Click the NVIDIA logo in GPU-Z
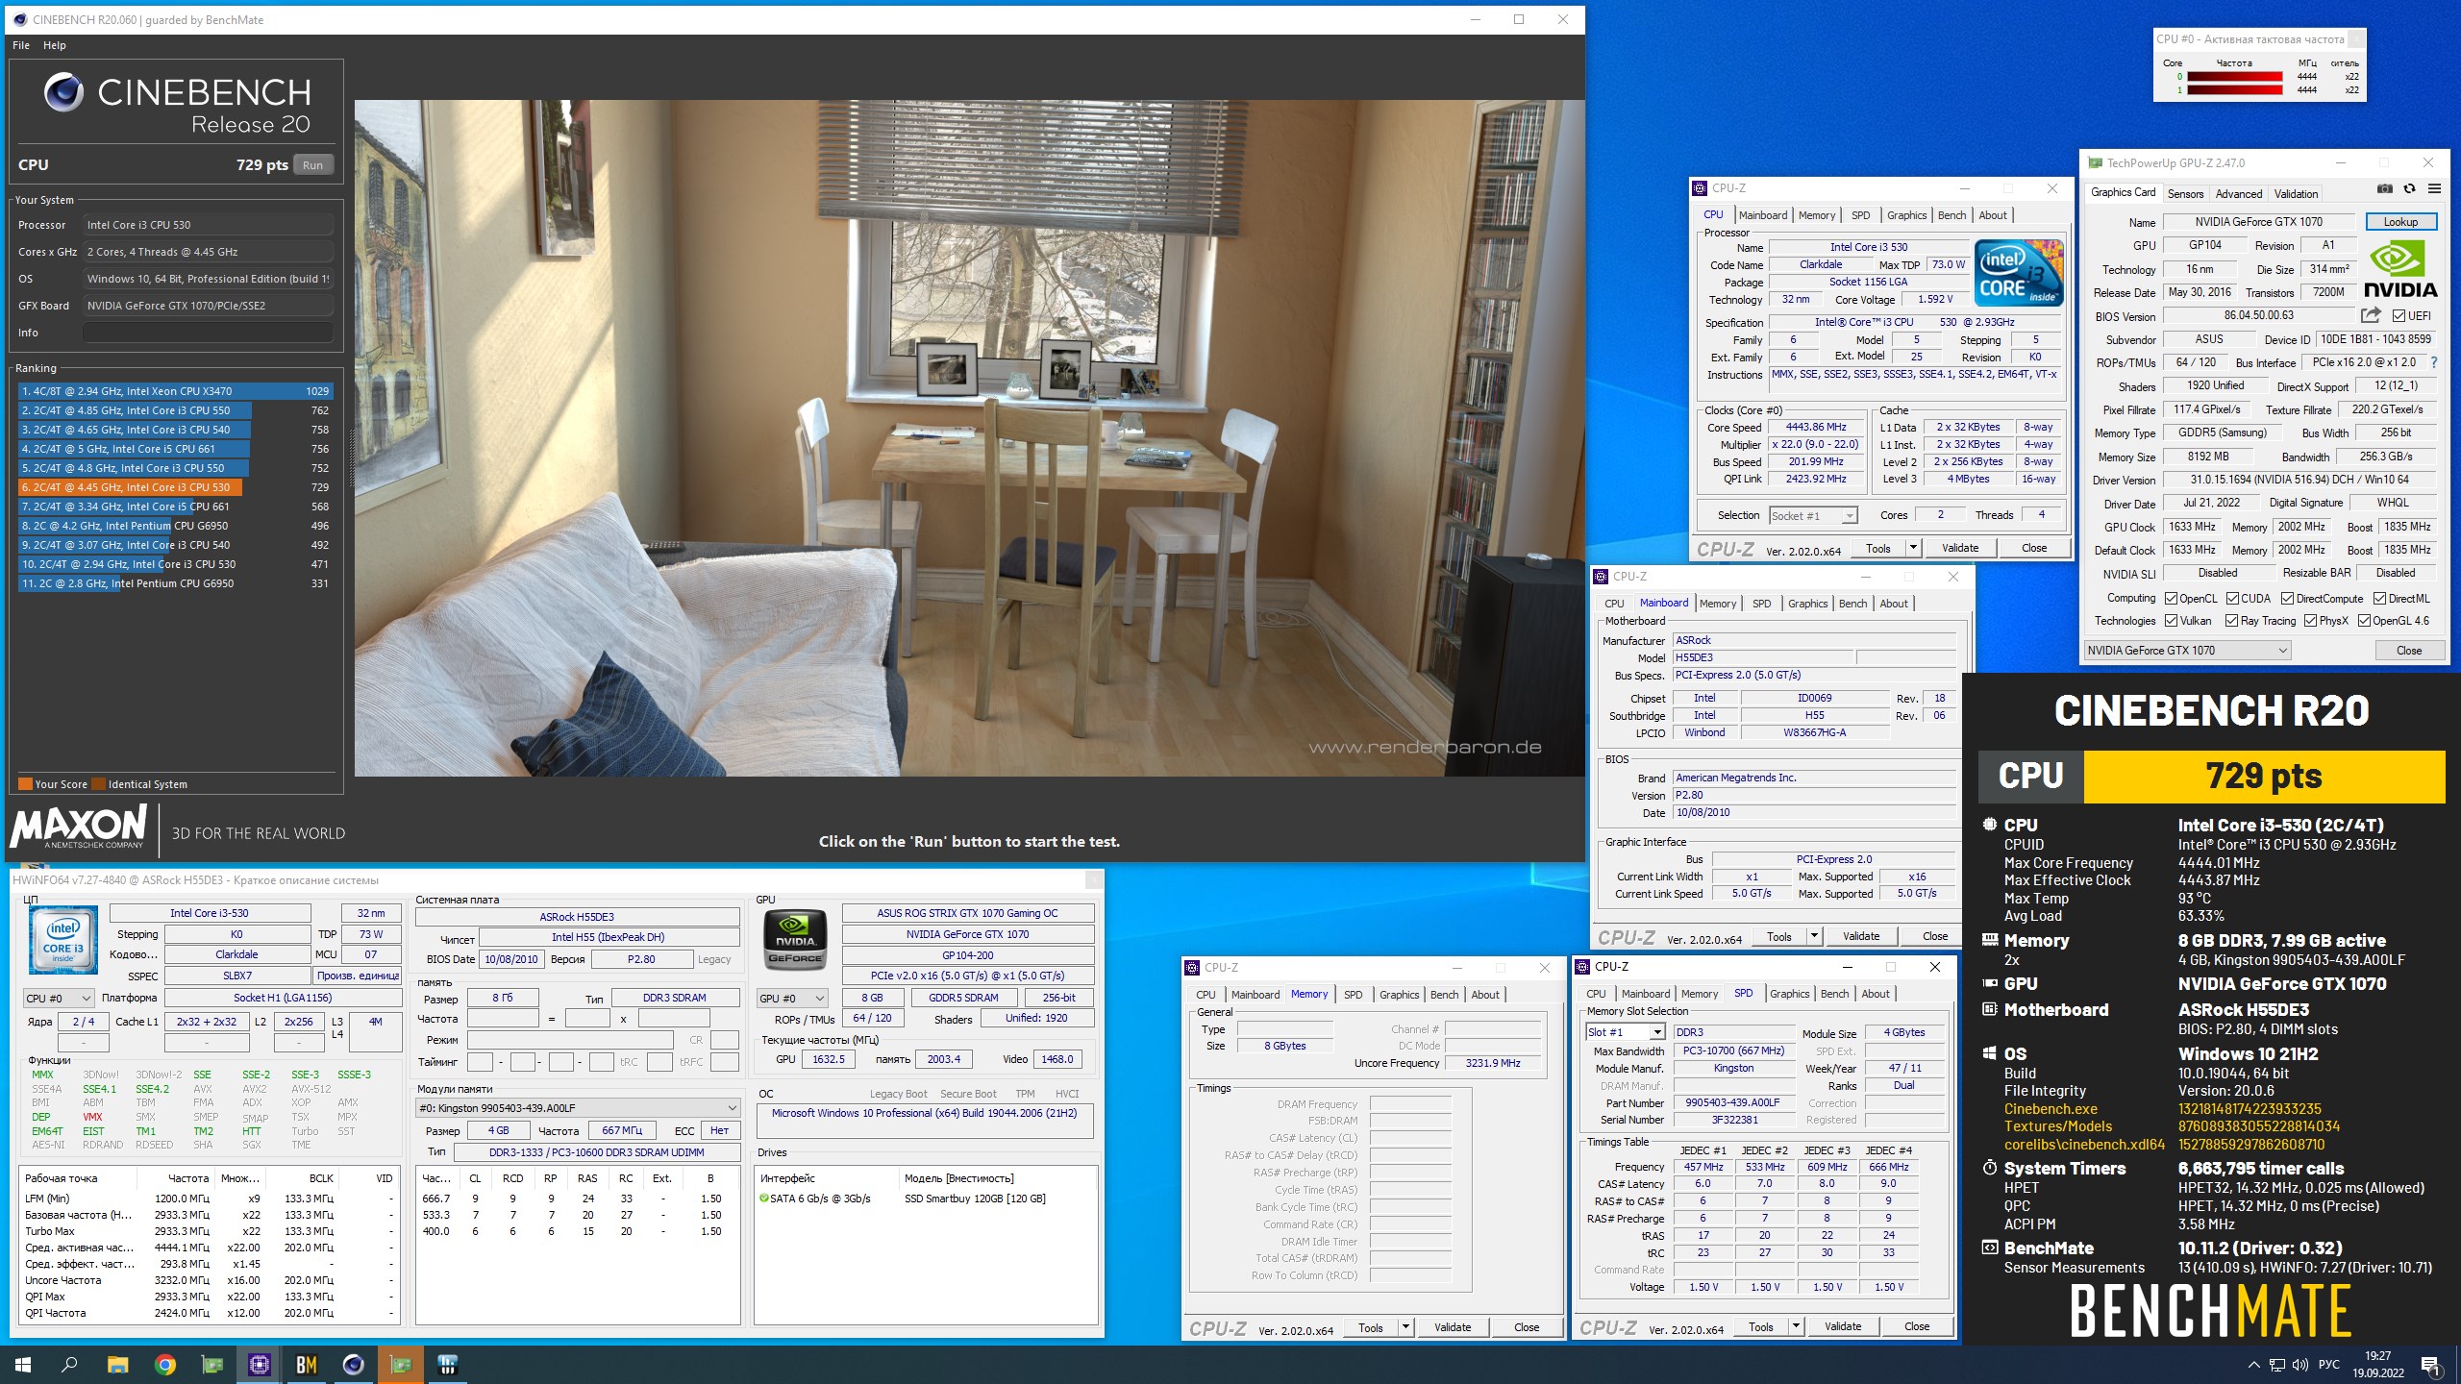This screenshot has height=1384, width=2461. click(x=2400, y=269)
